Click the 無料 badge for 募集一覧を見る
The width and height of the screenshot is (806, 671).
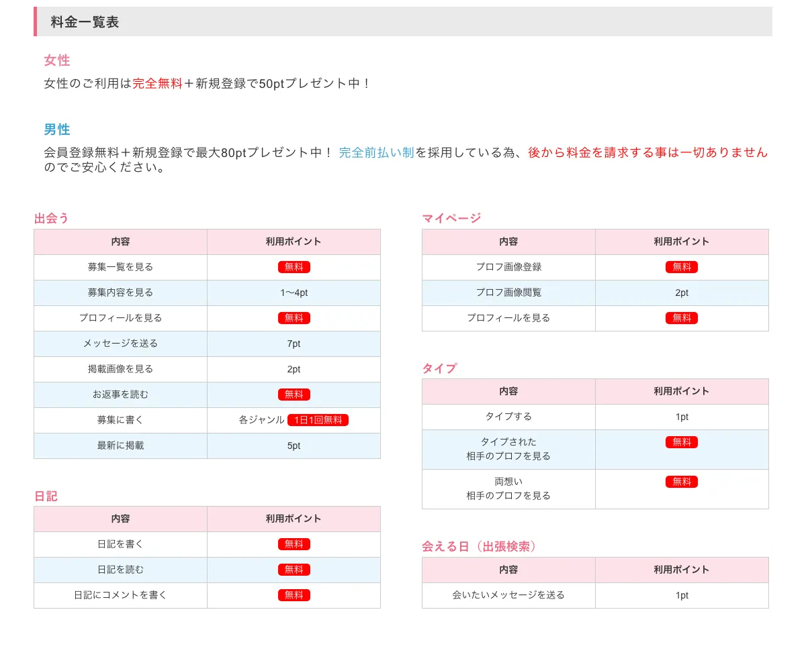pos(294,267)
